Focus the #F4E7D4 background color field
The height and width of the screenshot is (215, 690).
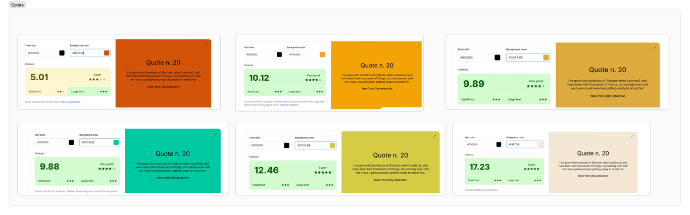click(x=525, y=144)
